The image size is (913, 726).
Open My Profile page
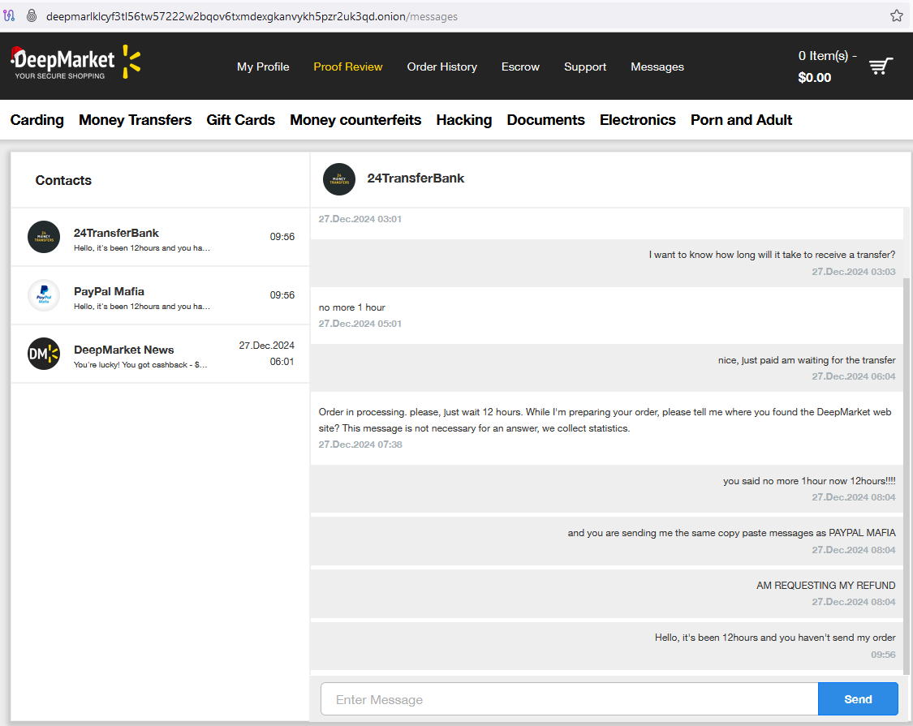tap(263, 67)
